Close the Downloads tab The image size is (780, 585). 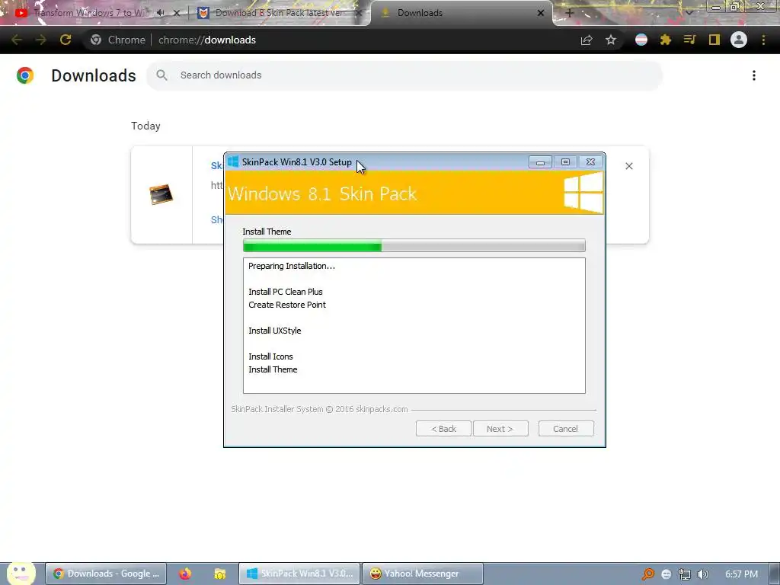(541, 13)
